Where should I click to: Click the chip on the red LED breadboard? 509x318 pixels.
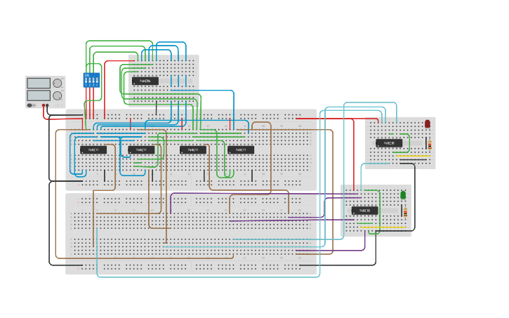(x=389, y=143)
